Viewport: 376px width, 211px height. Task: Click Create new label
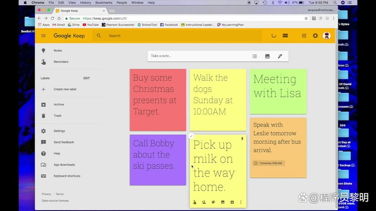65,89
